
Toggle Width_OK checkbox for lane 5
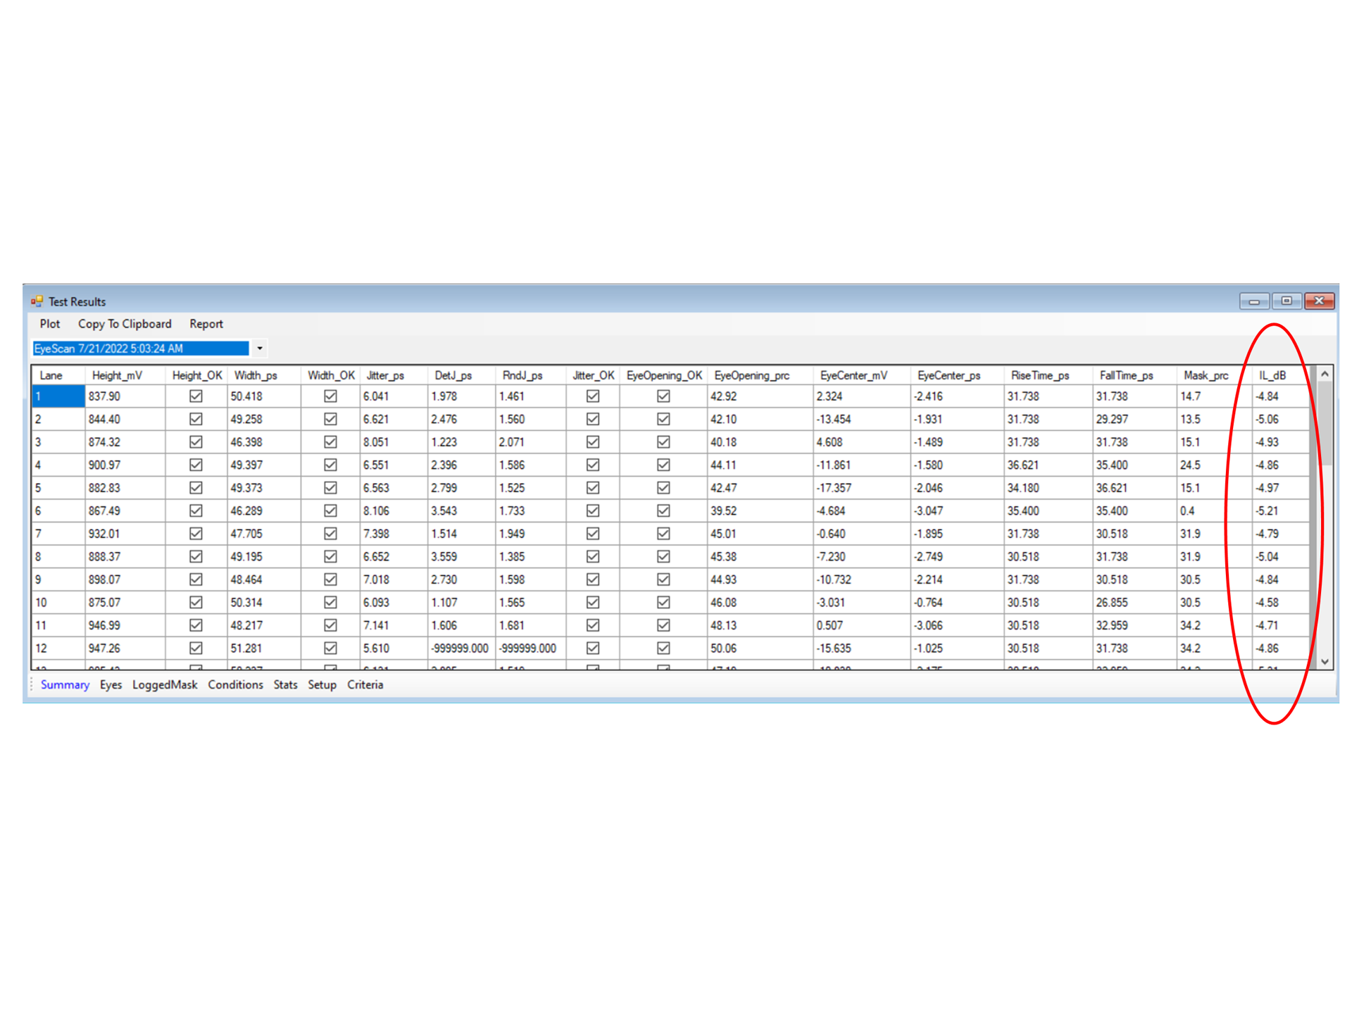tap(330, 488)
